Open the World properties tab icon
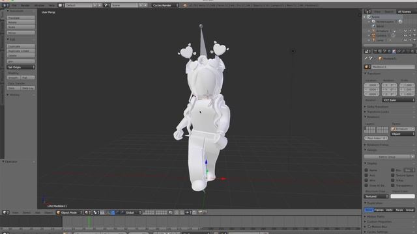417x234 pixels. pyautogui.click(x=390, y=51)
